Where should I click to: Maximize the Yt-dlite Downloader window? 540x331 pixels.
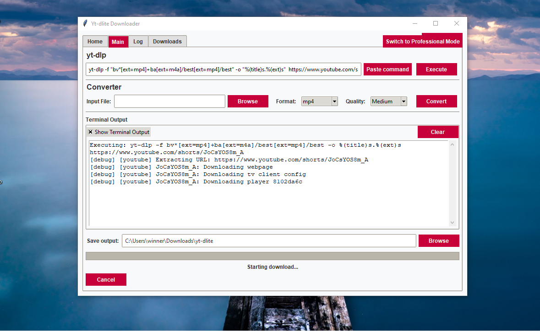(436, 23)
